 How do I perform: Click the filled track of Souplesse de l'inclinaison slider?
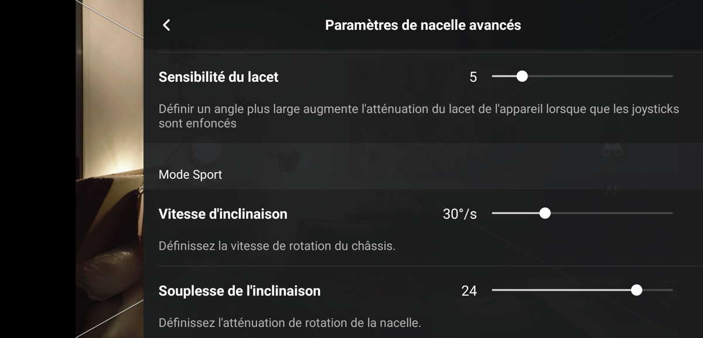tap(561, 290)
